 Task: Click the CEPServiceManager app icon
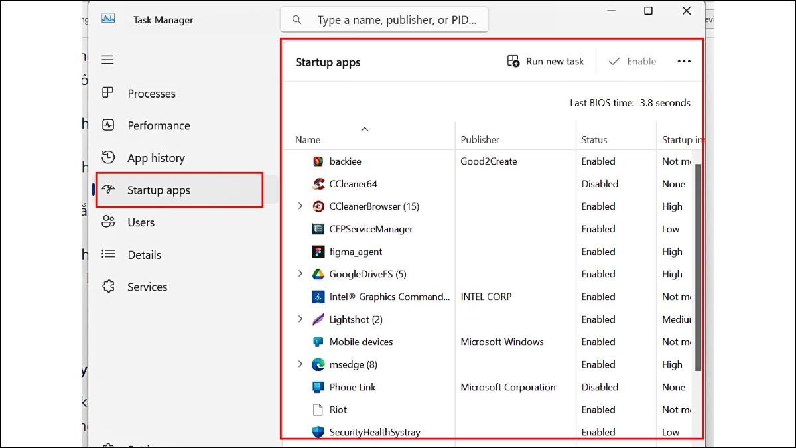pos(318,228)
